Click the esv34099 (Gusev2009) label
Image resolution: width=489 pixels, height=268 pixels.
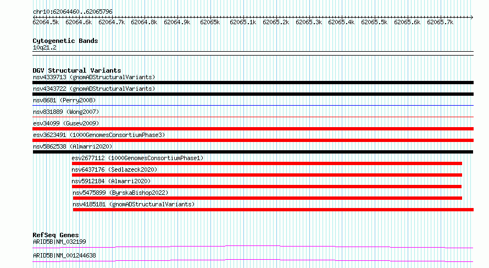66,123
